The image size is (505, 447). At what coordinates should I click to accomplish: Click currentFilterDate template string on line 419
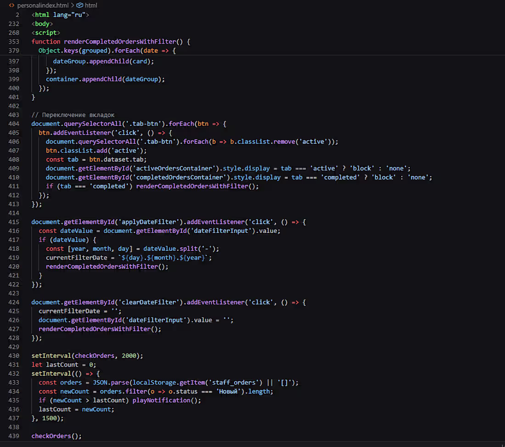pos(163,258)
